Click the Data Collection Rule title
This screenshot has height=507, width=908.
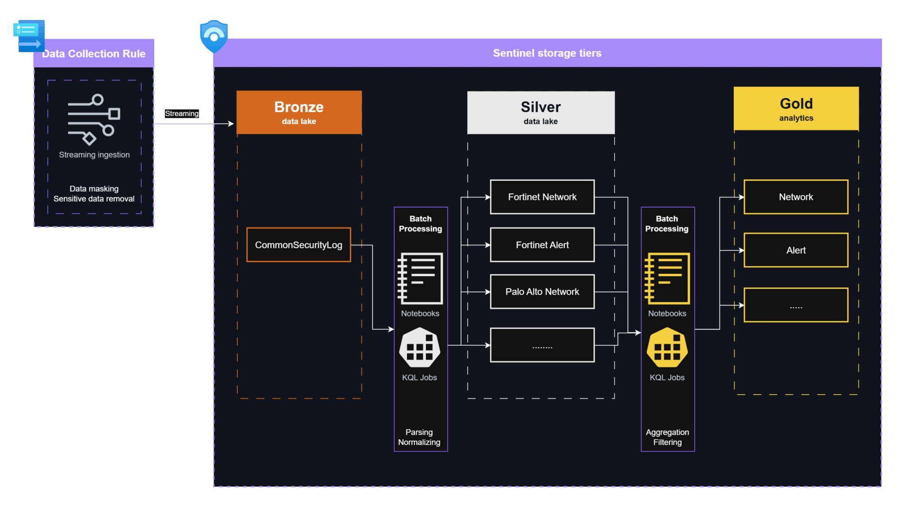coord(94,54)
